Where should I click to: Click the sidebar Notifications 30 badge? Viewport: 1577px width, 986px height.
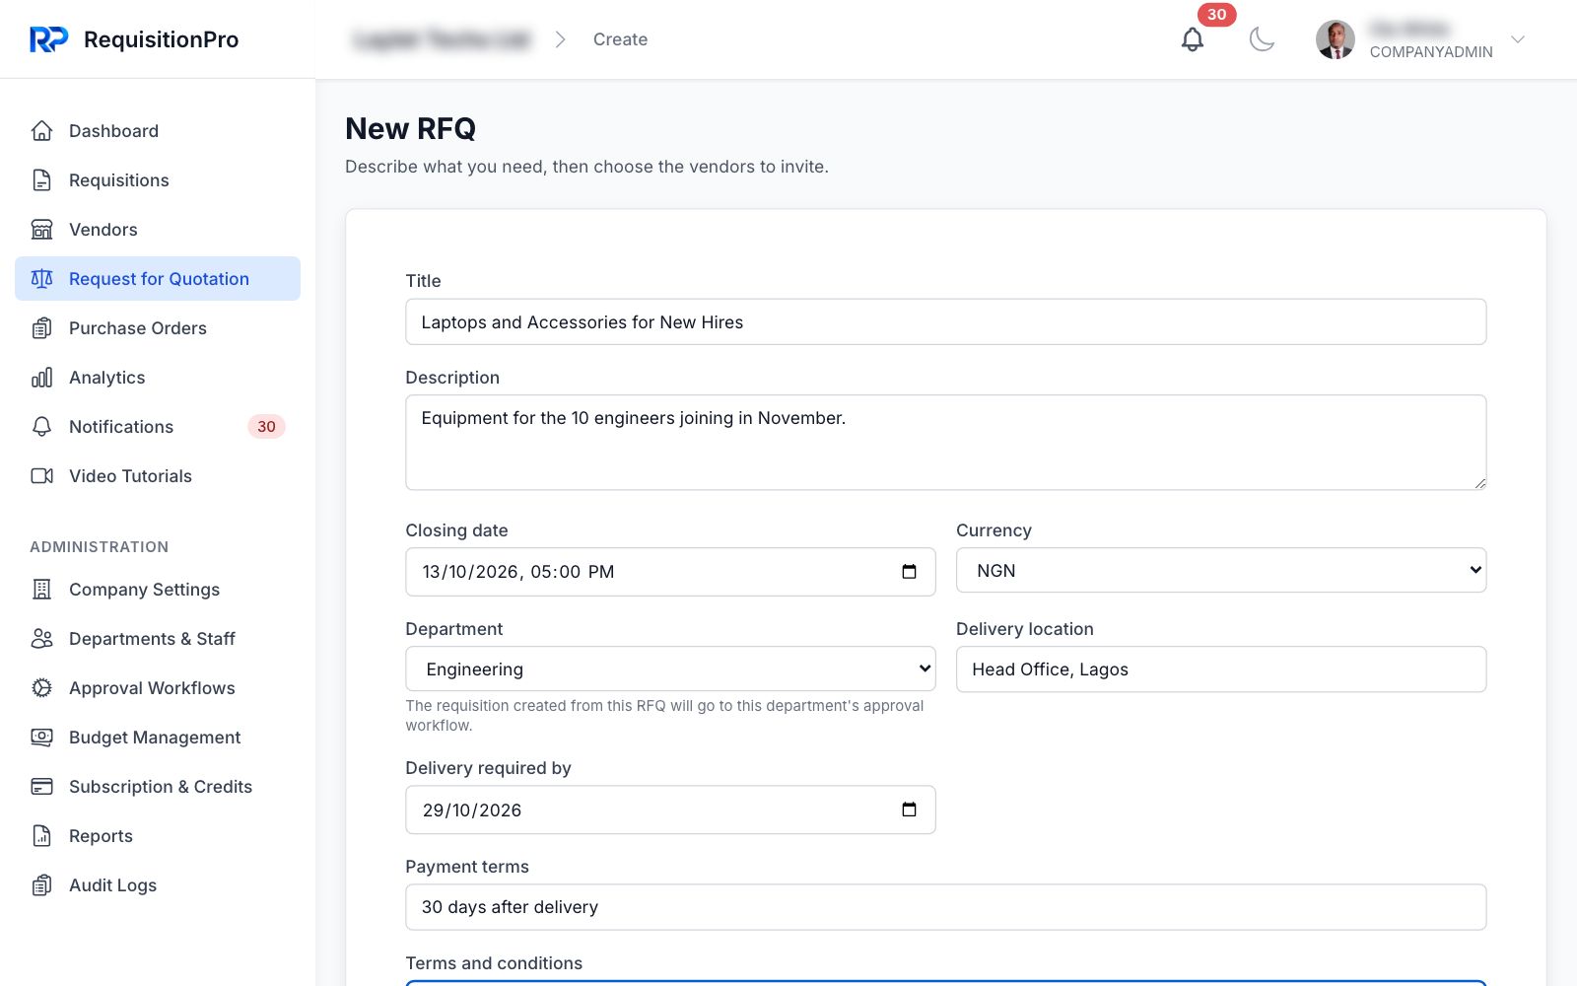click(x=266, y=427)
